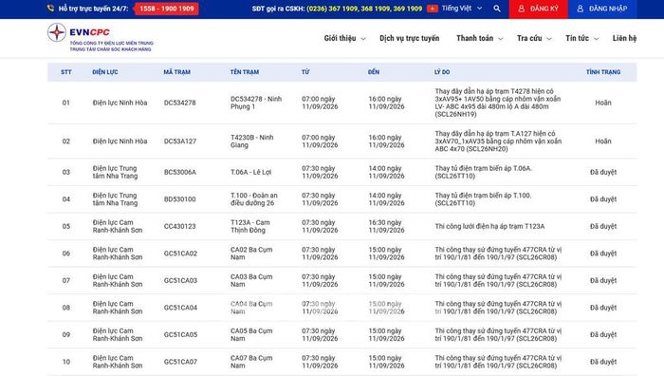Click the CSKH phone numbers text
The image size is (664, 376).
point(364,9)
